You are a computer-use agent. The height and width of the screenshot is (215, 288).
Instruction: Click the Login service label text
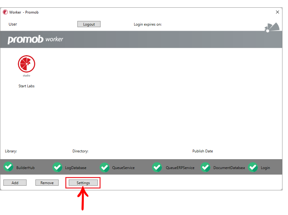(x=265, y=168)
